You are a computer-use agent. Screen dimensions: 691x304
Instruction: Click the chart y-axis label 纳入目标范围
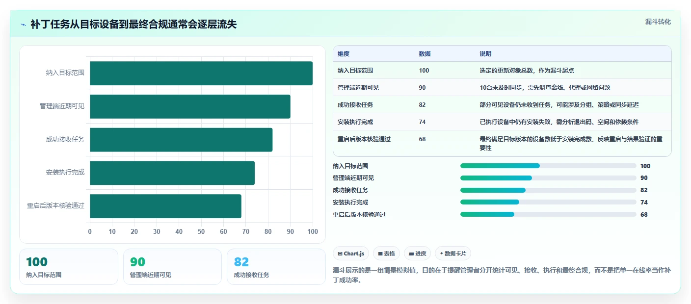(x=65, y=73)
